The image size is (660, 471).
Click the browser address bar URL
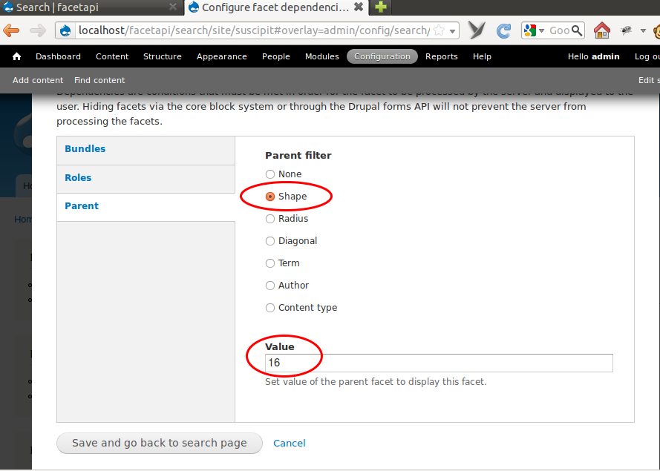[x=254, y=30]
